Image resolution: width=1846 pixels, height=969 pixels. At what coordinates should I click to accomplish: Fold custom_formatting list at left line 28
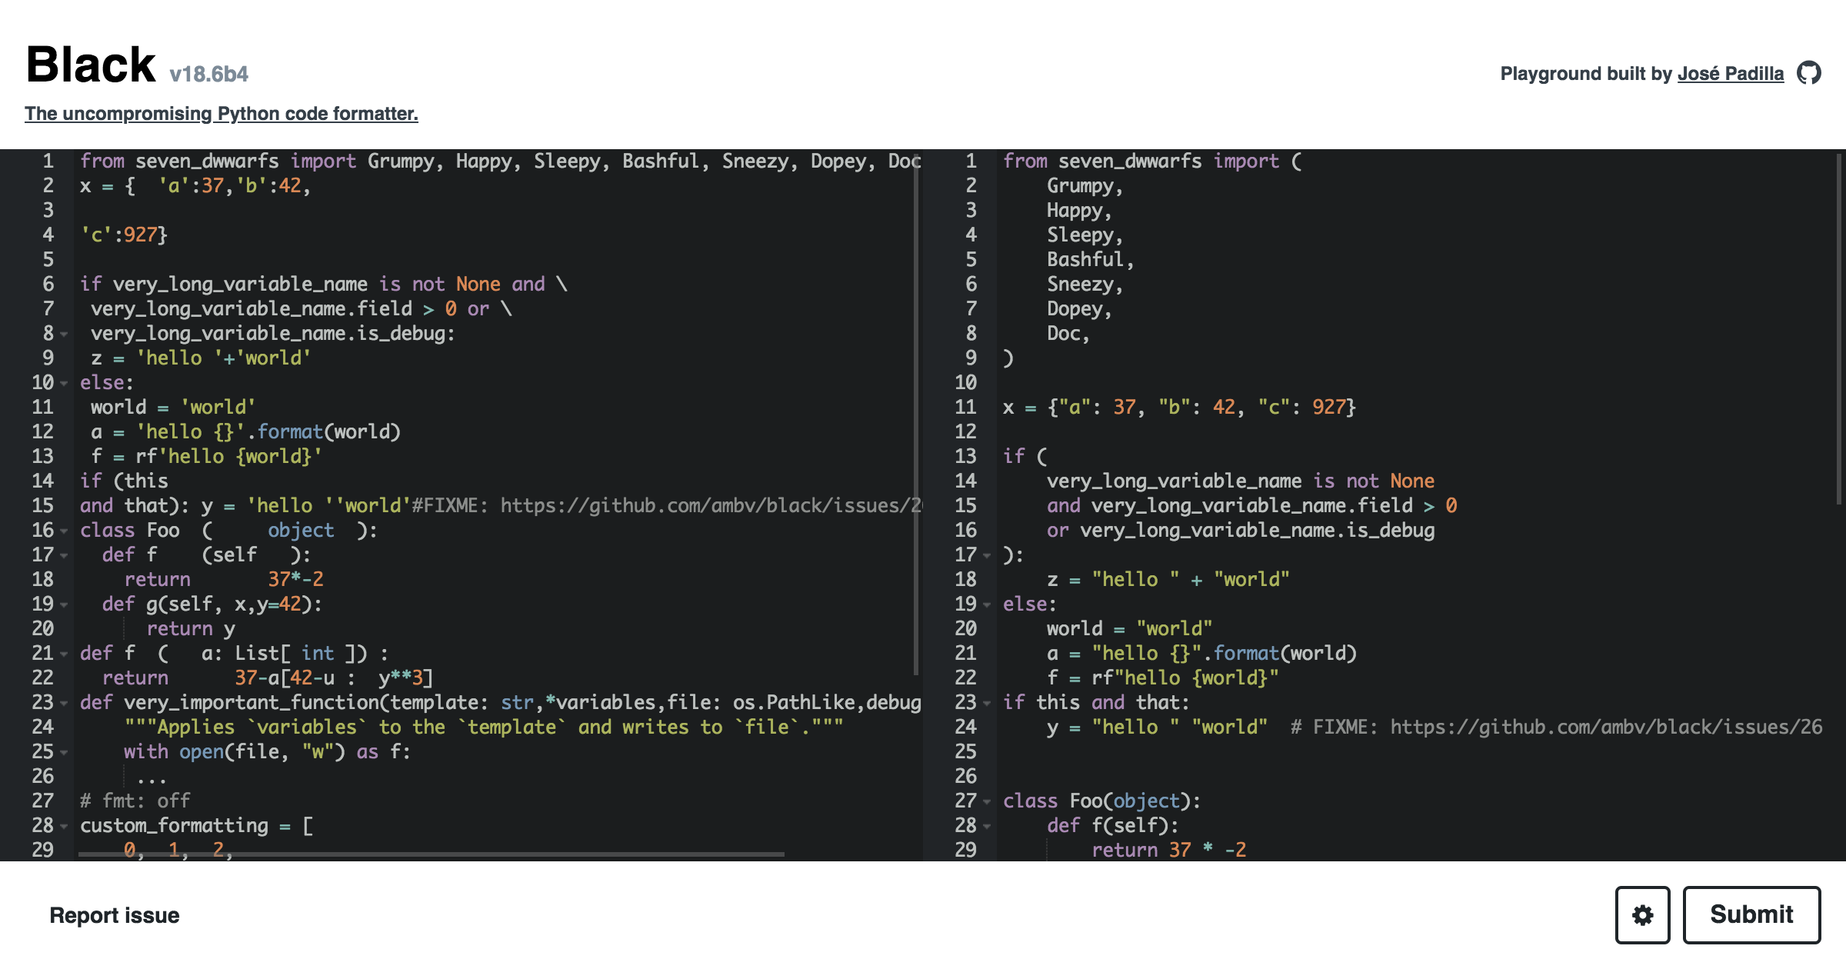(64, 826)
